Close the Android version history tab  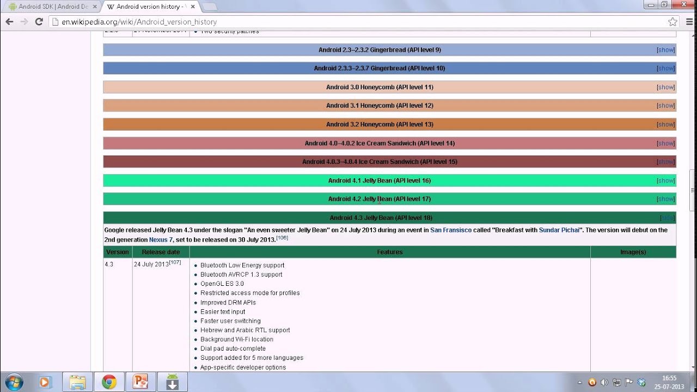pyautogui.click(x=193, y=7)
